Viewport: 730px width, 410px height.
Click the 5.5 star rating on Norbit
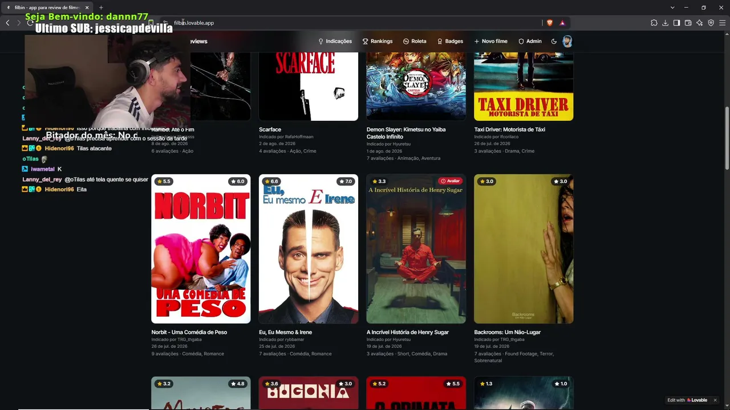pyautogui.click(x=163, y=182)
